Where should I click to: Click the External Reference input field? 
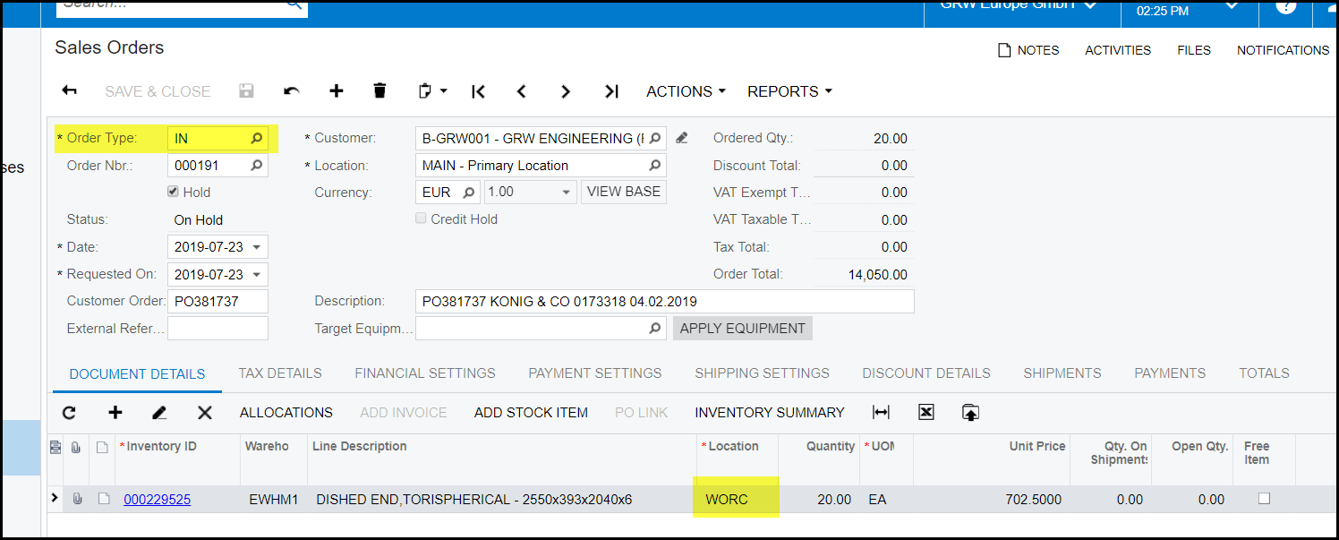tap(217, 329)
